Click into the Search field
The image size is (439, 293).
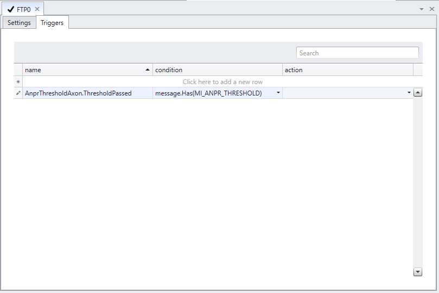tap(358, 53)
